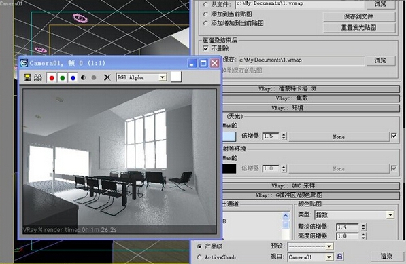Toggle the monochrome gray dot icon
406x264 pixels.
tap(94, 77)
